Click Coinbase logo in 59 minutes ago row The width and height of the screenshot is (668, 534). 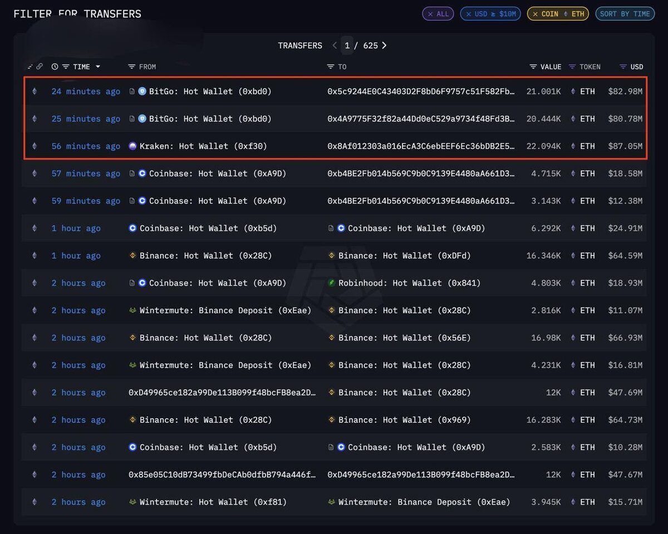(142, 200)
